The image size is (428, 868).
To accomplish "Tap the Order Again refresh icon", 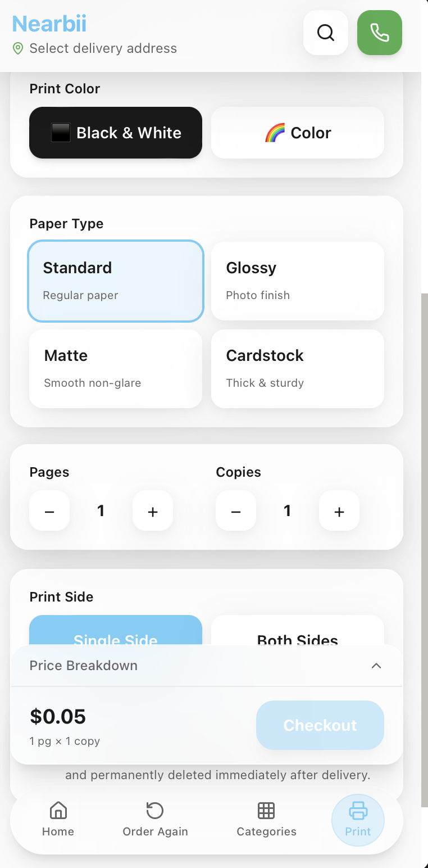I will 154,811.
